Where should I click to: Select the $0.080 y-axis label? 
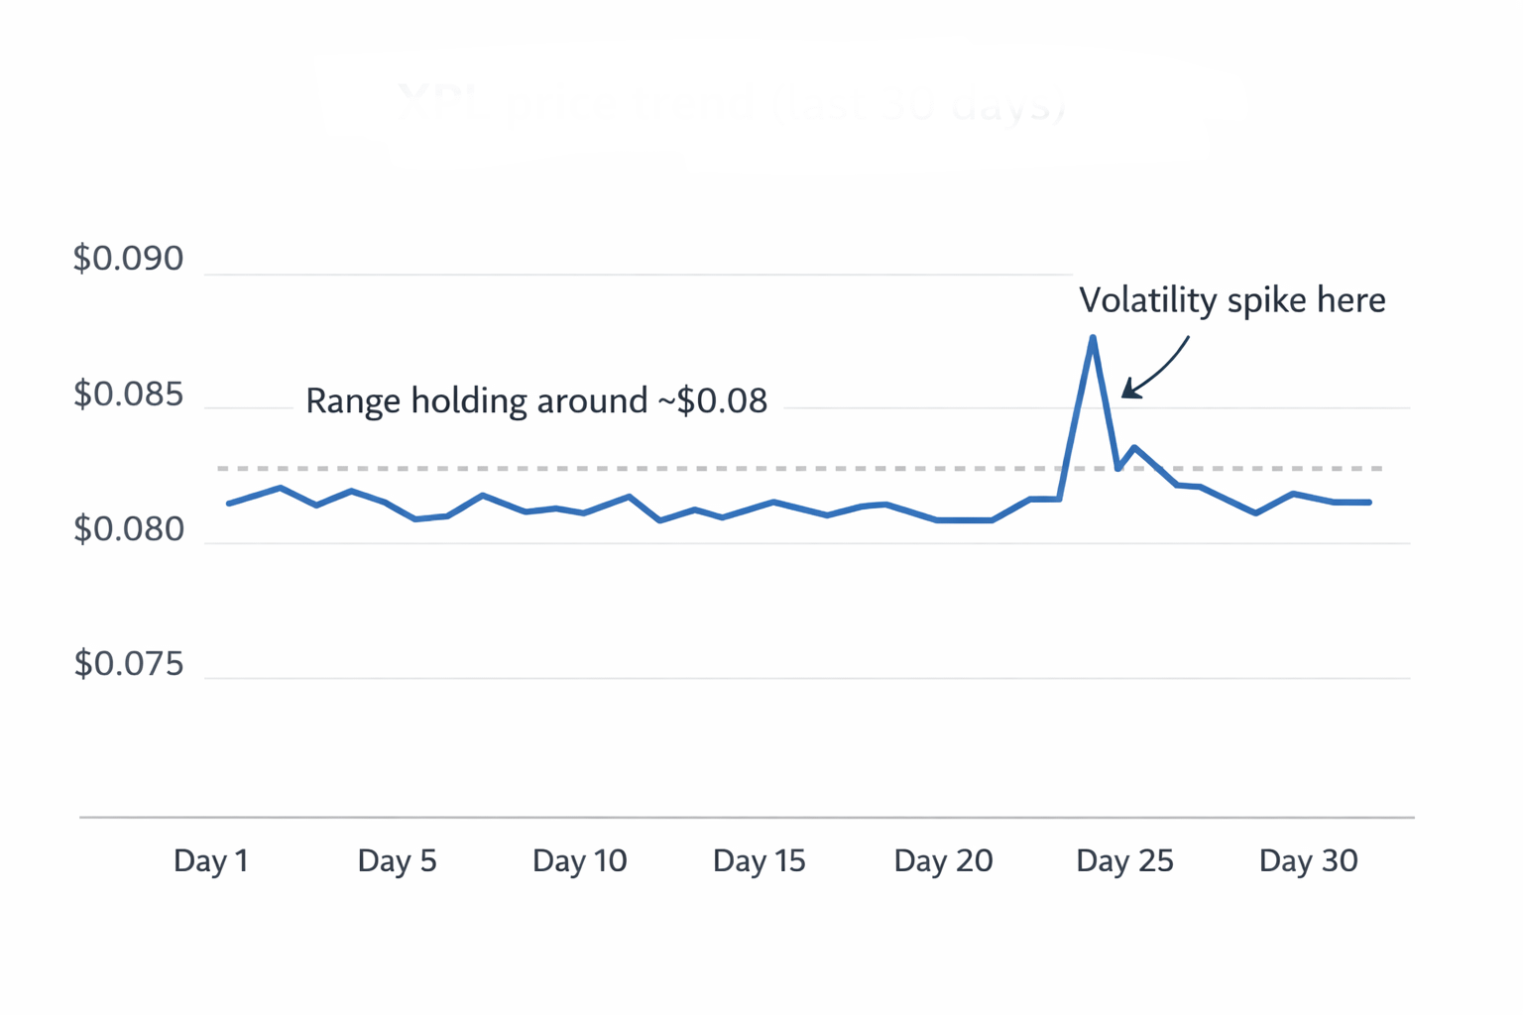pos(129,529)
